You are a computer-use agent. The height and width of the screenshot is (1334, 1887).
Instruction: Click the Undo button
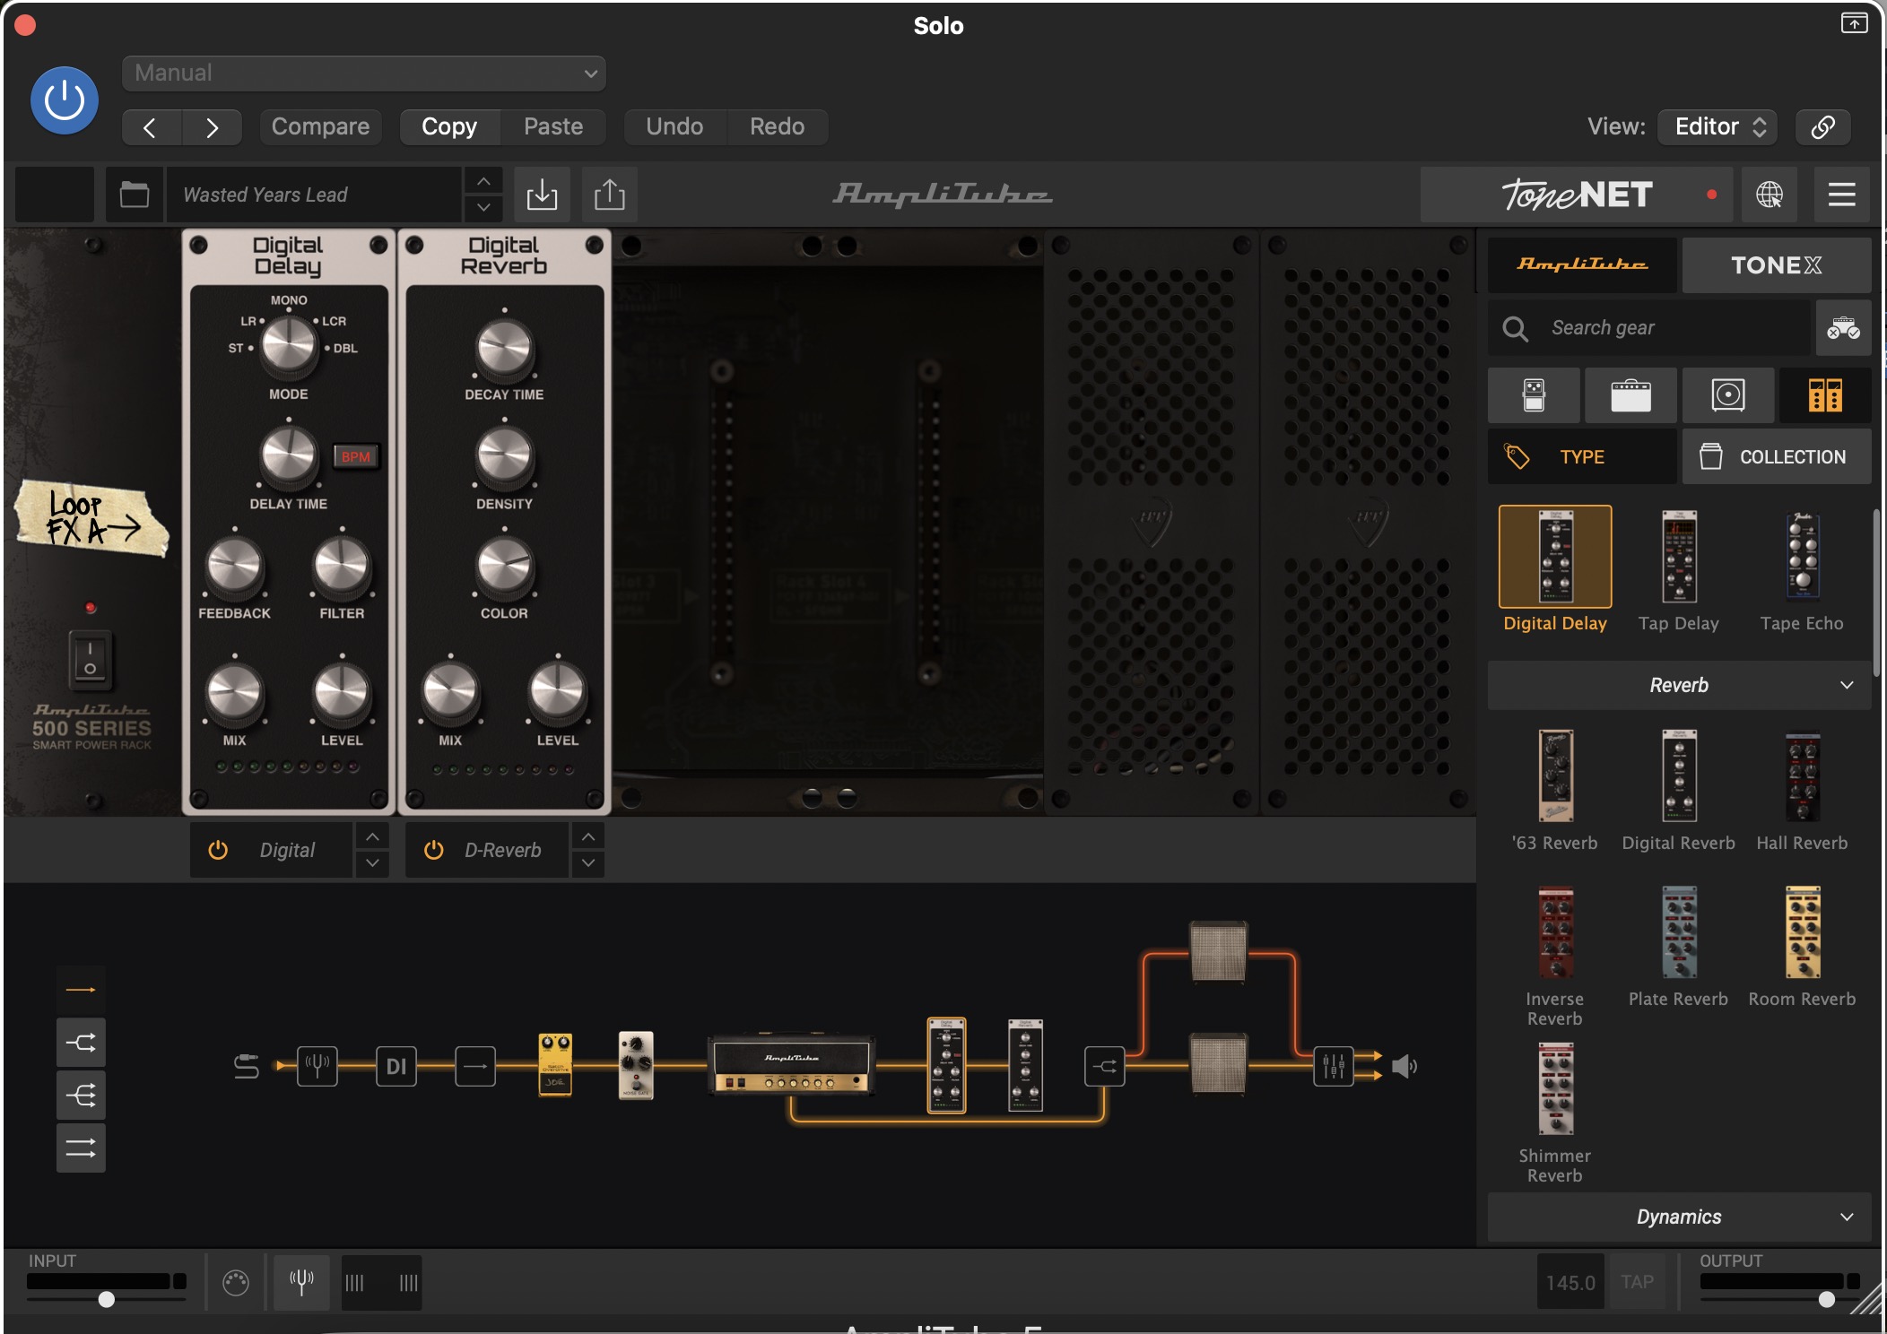tap(674, 126)
